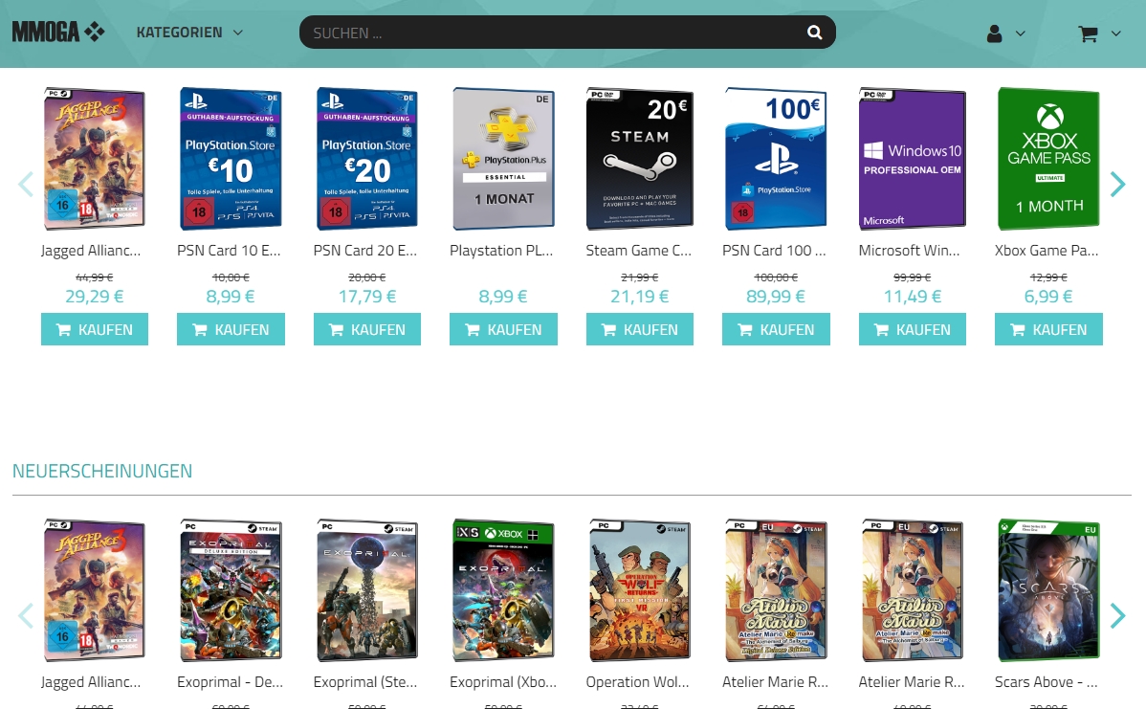Screen dimensions: 1146x709
Task: Open the Neuerscheinungen section heading
Action: (102, 471)
